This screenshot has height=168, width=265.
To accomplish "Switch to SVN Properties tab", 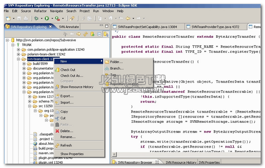I will click(209, 162).
